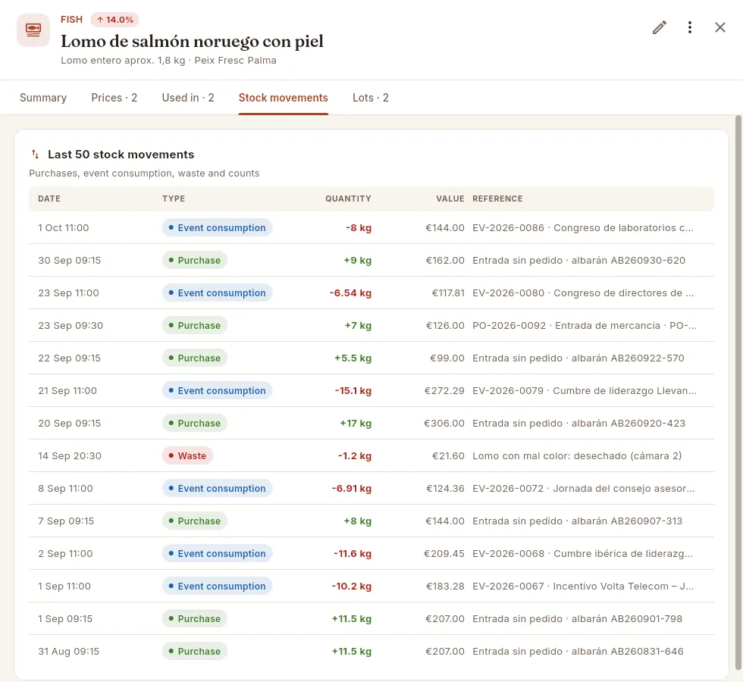This screenshot has height=682, width=743.
Task: Click the +5.5 kg quantity
Action: (353, 358)
